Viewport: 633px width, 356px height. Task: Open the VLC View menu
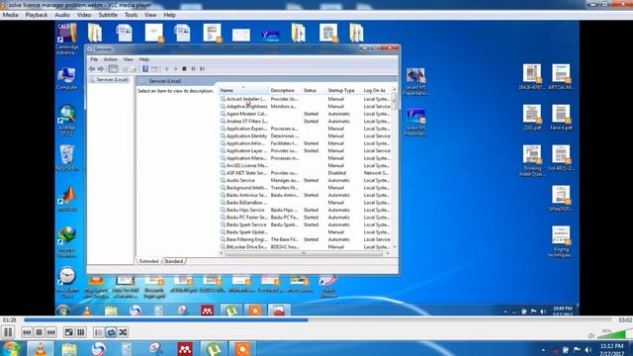click(x=150, y=15)
